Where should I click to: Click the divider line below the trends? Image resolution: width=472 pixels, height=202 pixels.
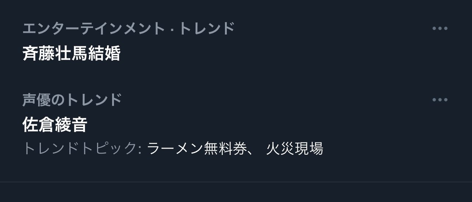236,182
